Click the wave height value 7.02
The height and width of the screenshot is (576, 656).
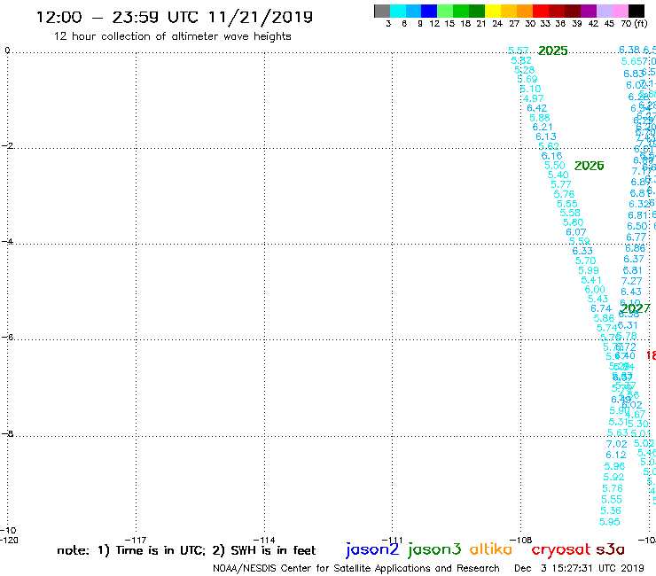point(617,444)
